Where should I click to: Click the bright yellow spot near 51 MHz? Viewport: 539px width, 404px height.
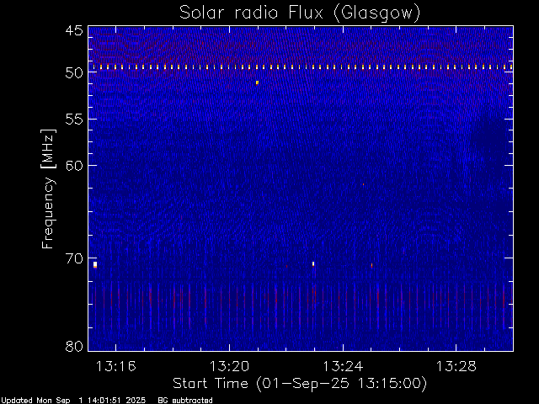(x=257, y=82)
